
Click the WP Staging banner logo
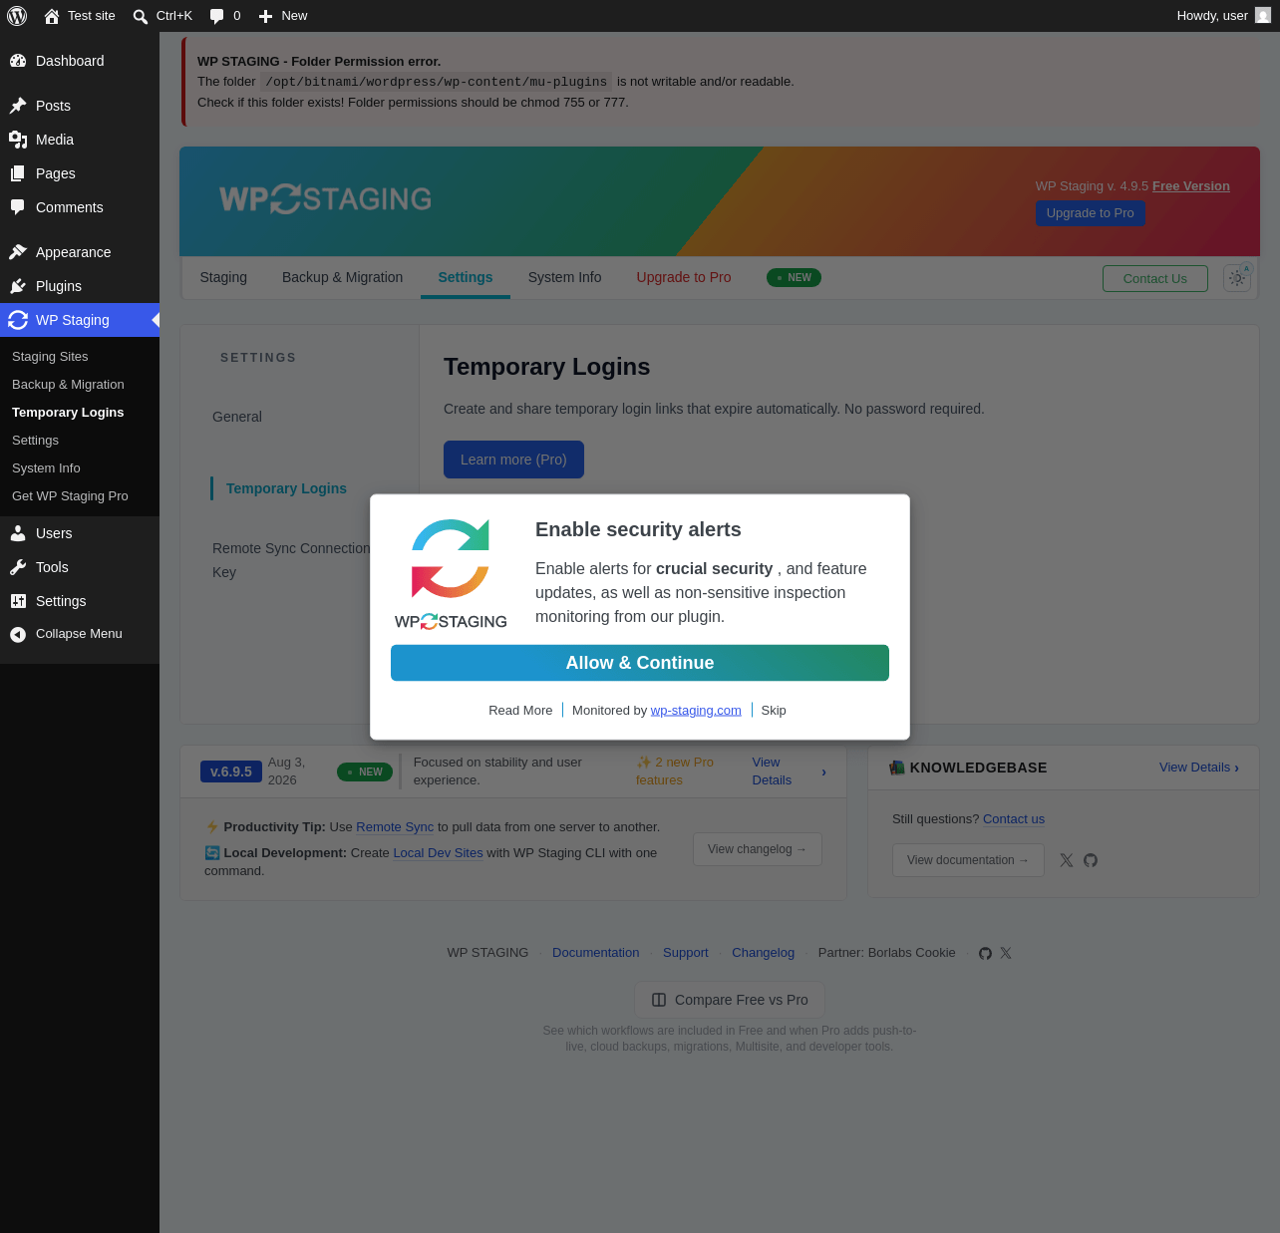click(x=325, y=199)
